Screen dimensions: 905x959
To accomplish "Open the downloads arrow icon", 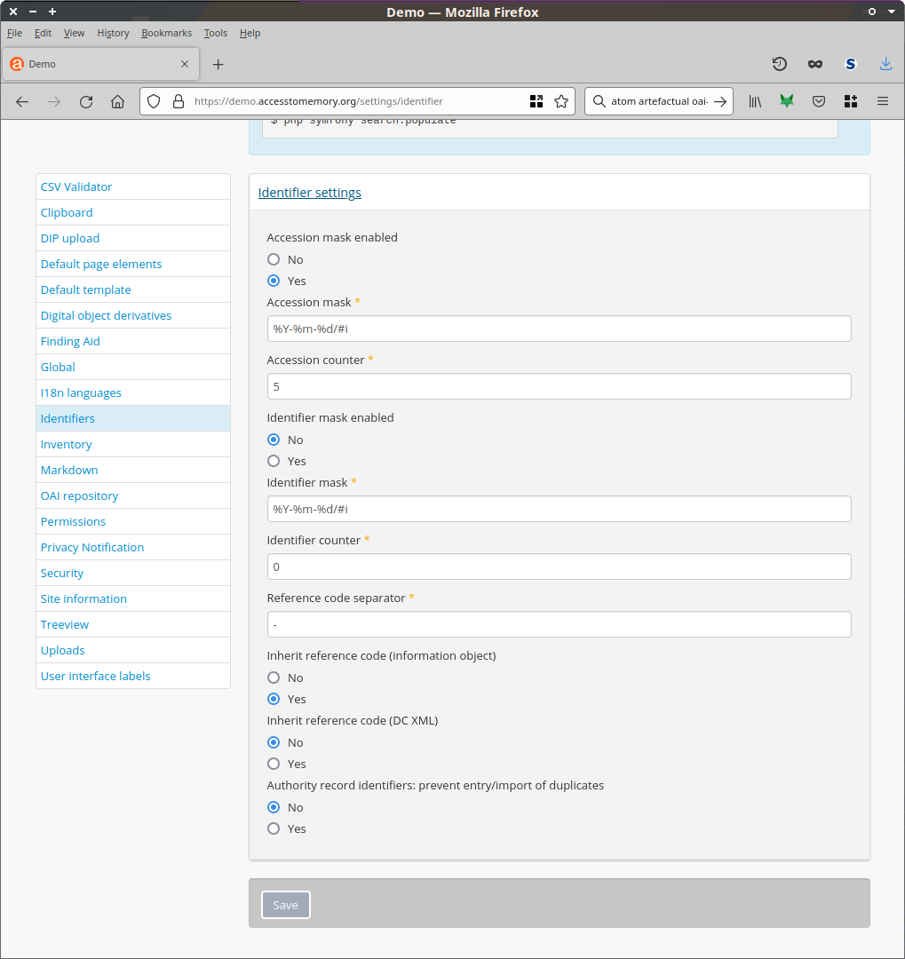I will (x=885, y=64).
